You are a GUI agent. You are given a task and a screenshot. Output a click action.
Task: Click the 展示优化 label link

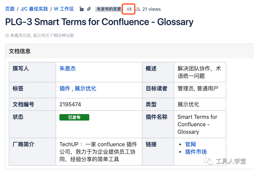click(85, 88)
